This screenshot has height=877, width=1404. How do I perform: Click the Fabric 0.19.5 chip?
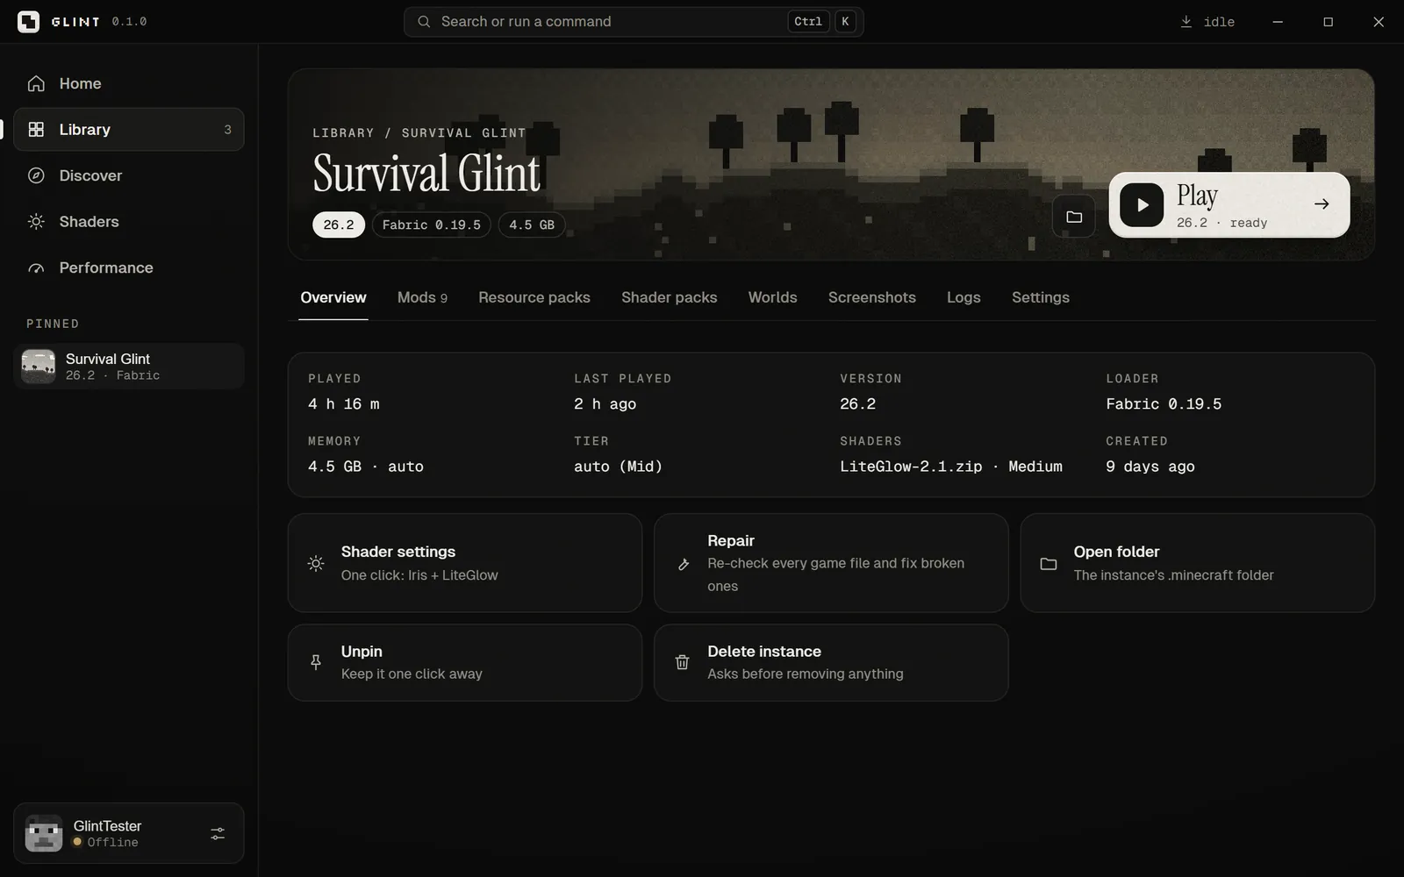click(432, 225)
